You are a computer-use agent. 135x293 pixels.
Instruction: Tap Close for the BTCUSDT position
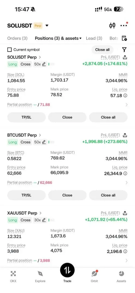pyautogui.click(x=67, y=195)
